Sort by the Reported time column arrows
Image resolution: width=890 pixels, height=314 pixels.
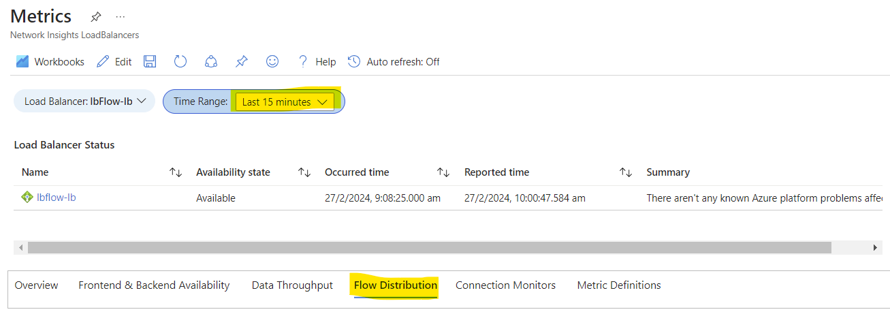click(x=626, y=172)
